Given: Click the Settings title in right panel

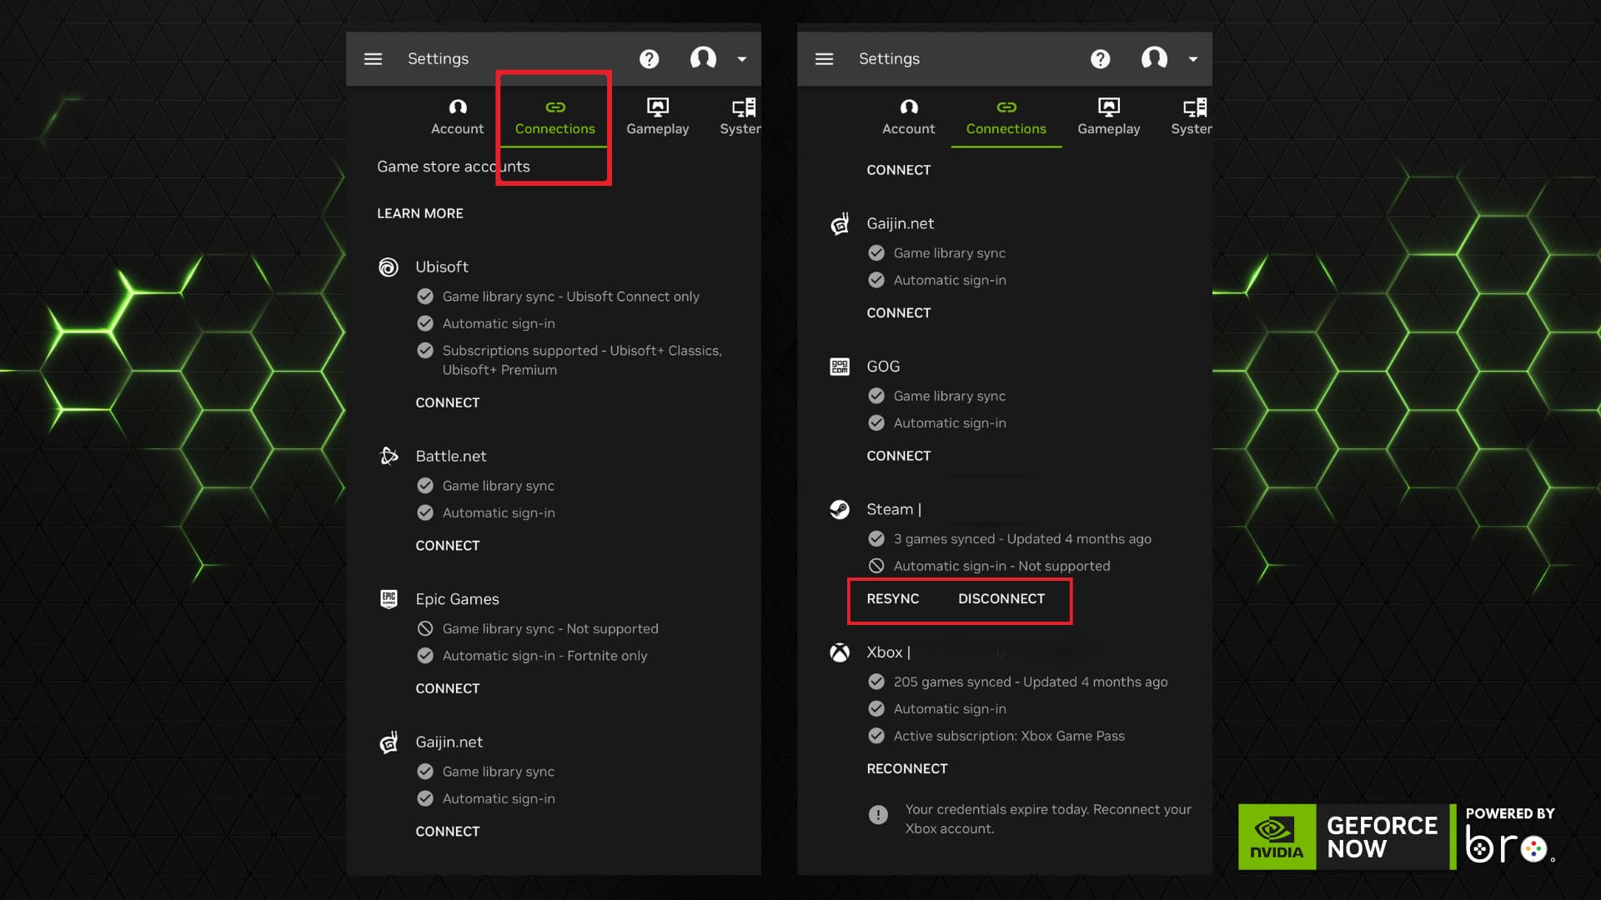Looking at the screenshot, I should pyautogui.click(x=889, y=59).
